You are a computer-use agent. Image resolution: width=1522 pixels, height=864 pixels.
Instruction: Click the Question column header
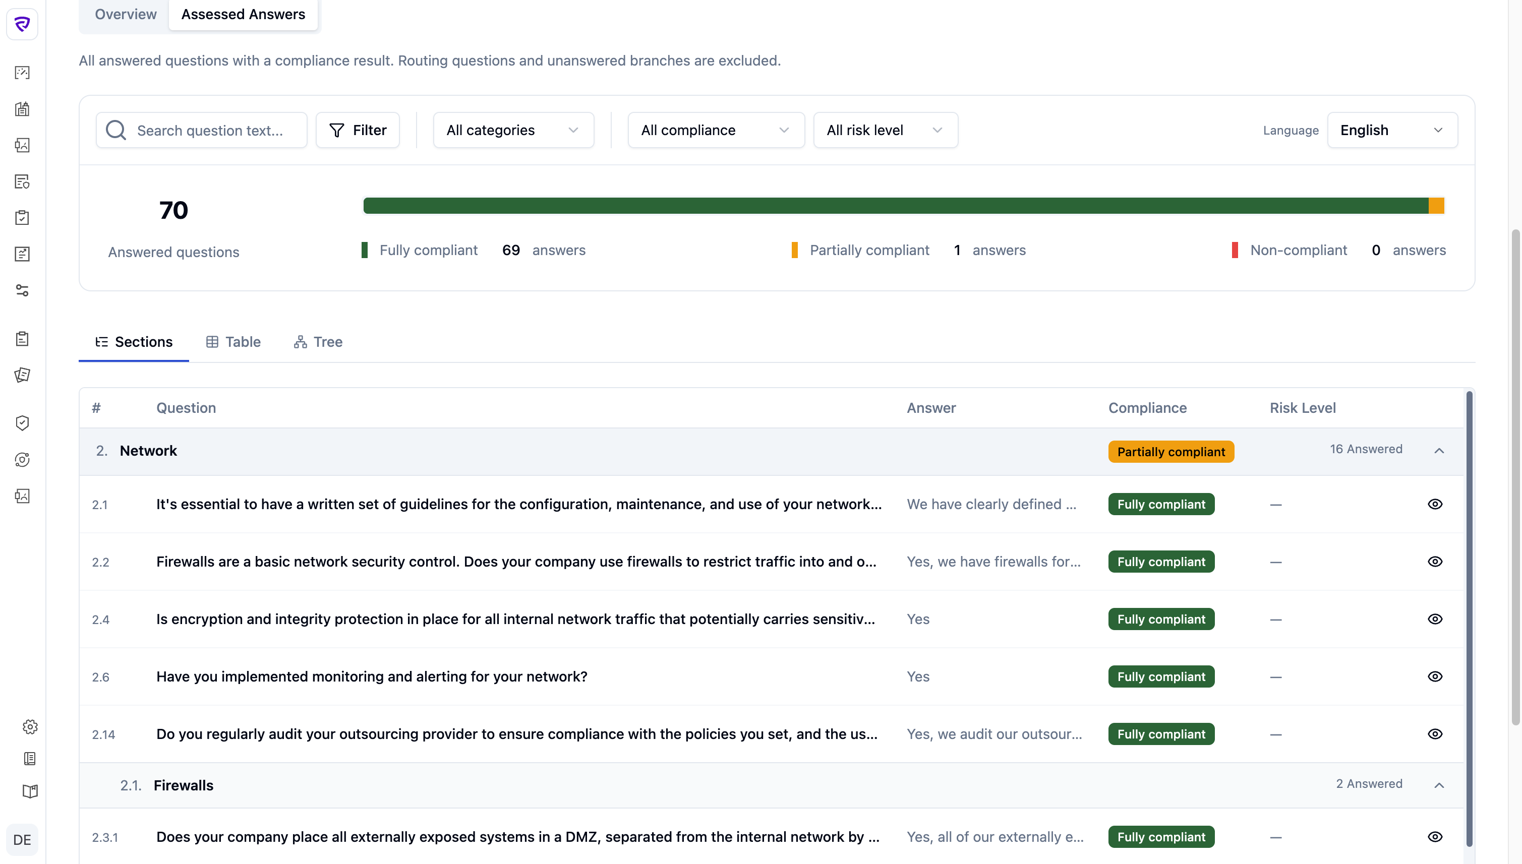pos(186,408)
